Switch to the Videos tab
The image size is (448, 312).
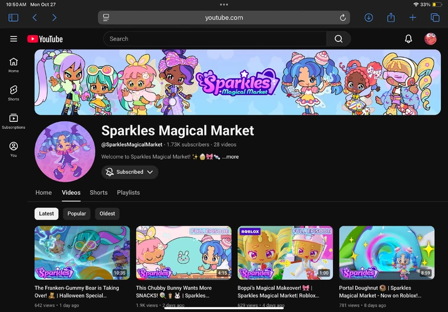click(71, 193)
